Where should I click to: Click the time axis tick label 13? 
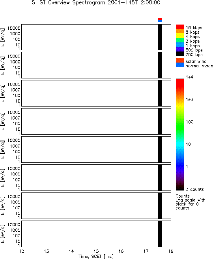coord(47,251)
